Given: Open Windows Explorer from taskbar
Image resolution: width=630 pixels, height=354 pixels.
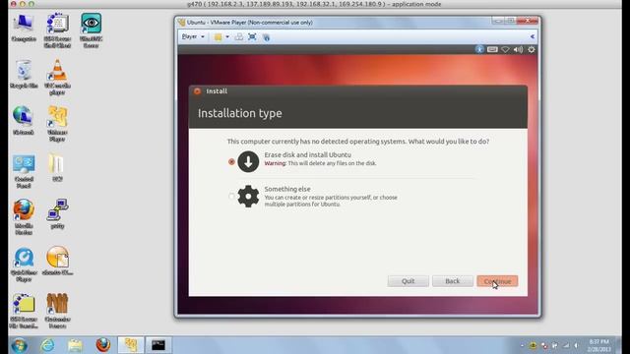Looking at the screenshot, I should click(x=75, y=345).
